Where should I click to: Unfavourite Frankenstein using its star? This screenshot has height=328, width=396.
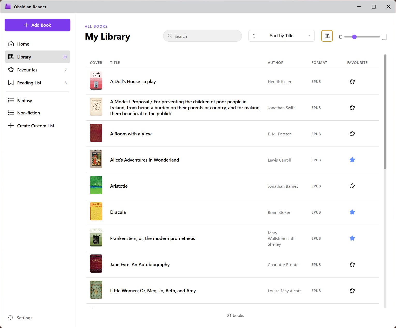point(352,238)
